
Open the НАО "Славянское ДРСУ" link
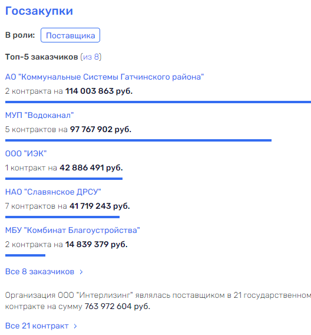point(53,192)
